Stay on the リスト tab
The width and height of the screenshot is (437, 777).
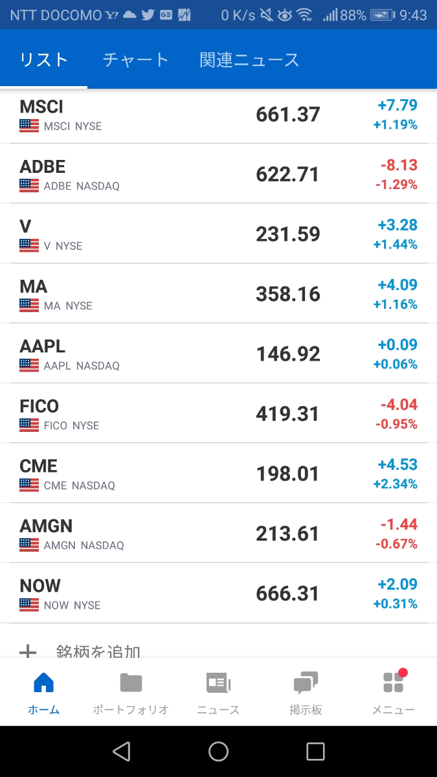43,59
